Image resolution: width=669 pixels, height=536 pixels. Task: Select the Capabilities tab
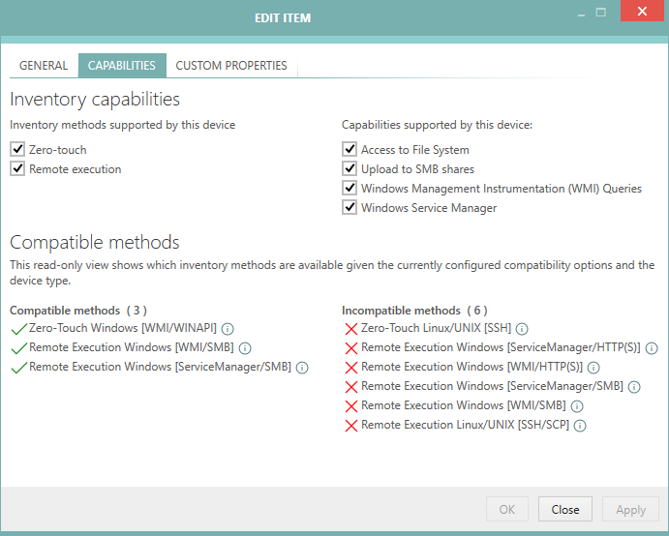(x=122, y=66)
